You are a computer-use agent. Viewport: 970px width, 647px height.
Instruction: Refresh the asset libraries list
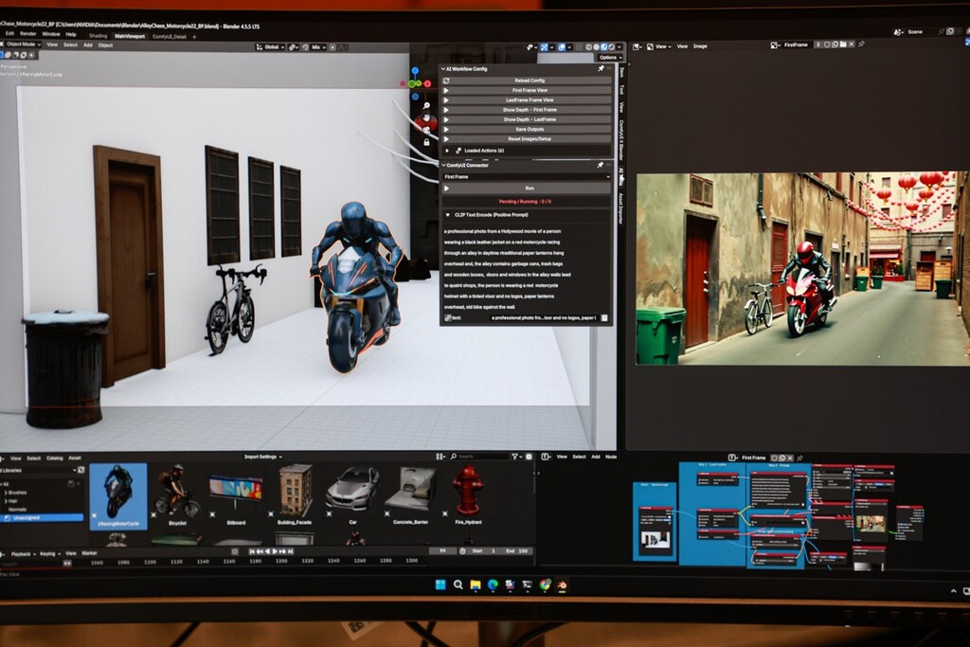81,470
